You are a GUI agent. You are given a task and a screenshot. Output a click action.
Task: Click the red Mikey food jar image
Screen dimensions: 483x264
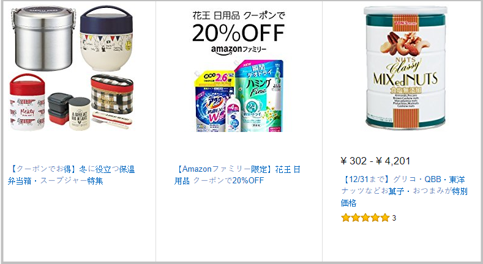click(x=27, y=102)
